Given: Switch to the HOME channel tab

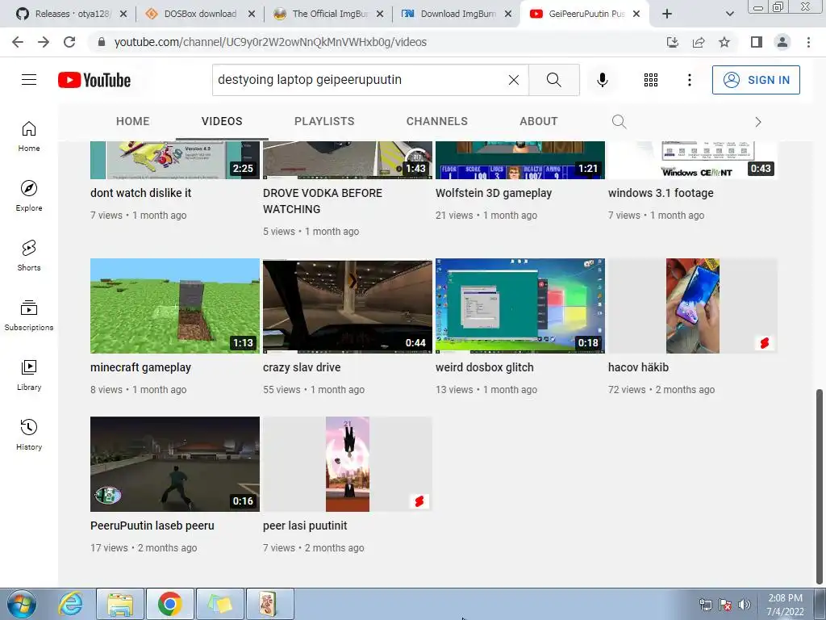Looking at the screenshot, I should [133, 121].
